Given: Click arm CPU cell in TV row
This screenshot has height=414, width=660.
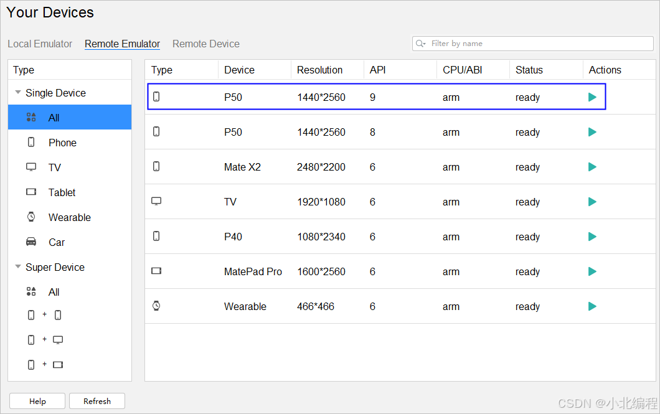Looking at the screenshot, I should click(x=451, y=202).
